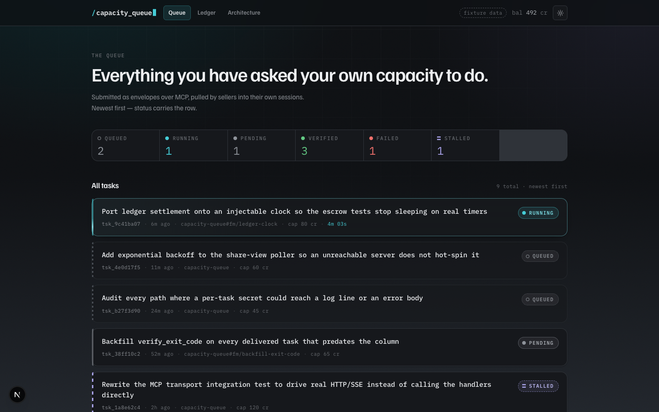Click branch capacity-queue#fm/ledger-clock
The width and height of the screenshot is (659, 412).
[229, 224]
